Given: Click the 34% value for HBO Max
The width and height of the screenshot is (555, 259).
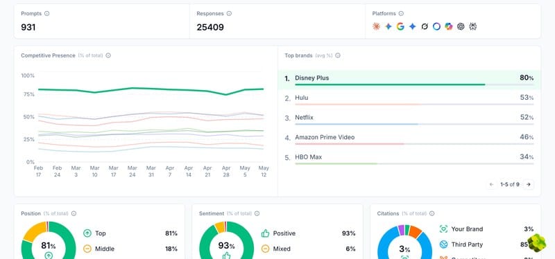Looking at the screenshot, I should click(x=527, y=157).
